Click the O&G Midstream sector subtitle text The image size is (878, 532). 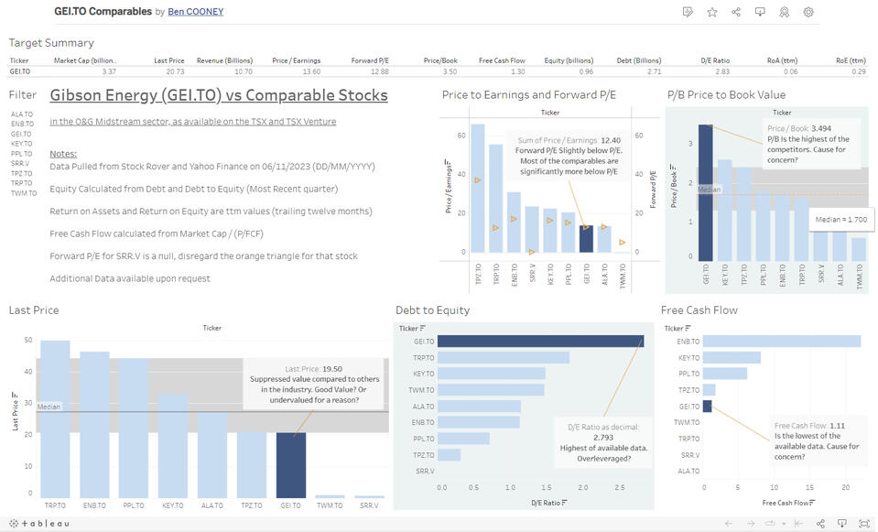click(192, 122)
